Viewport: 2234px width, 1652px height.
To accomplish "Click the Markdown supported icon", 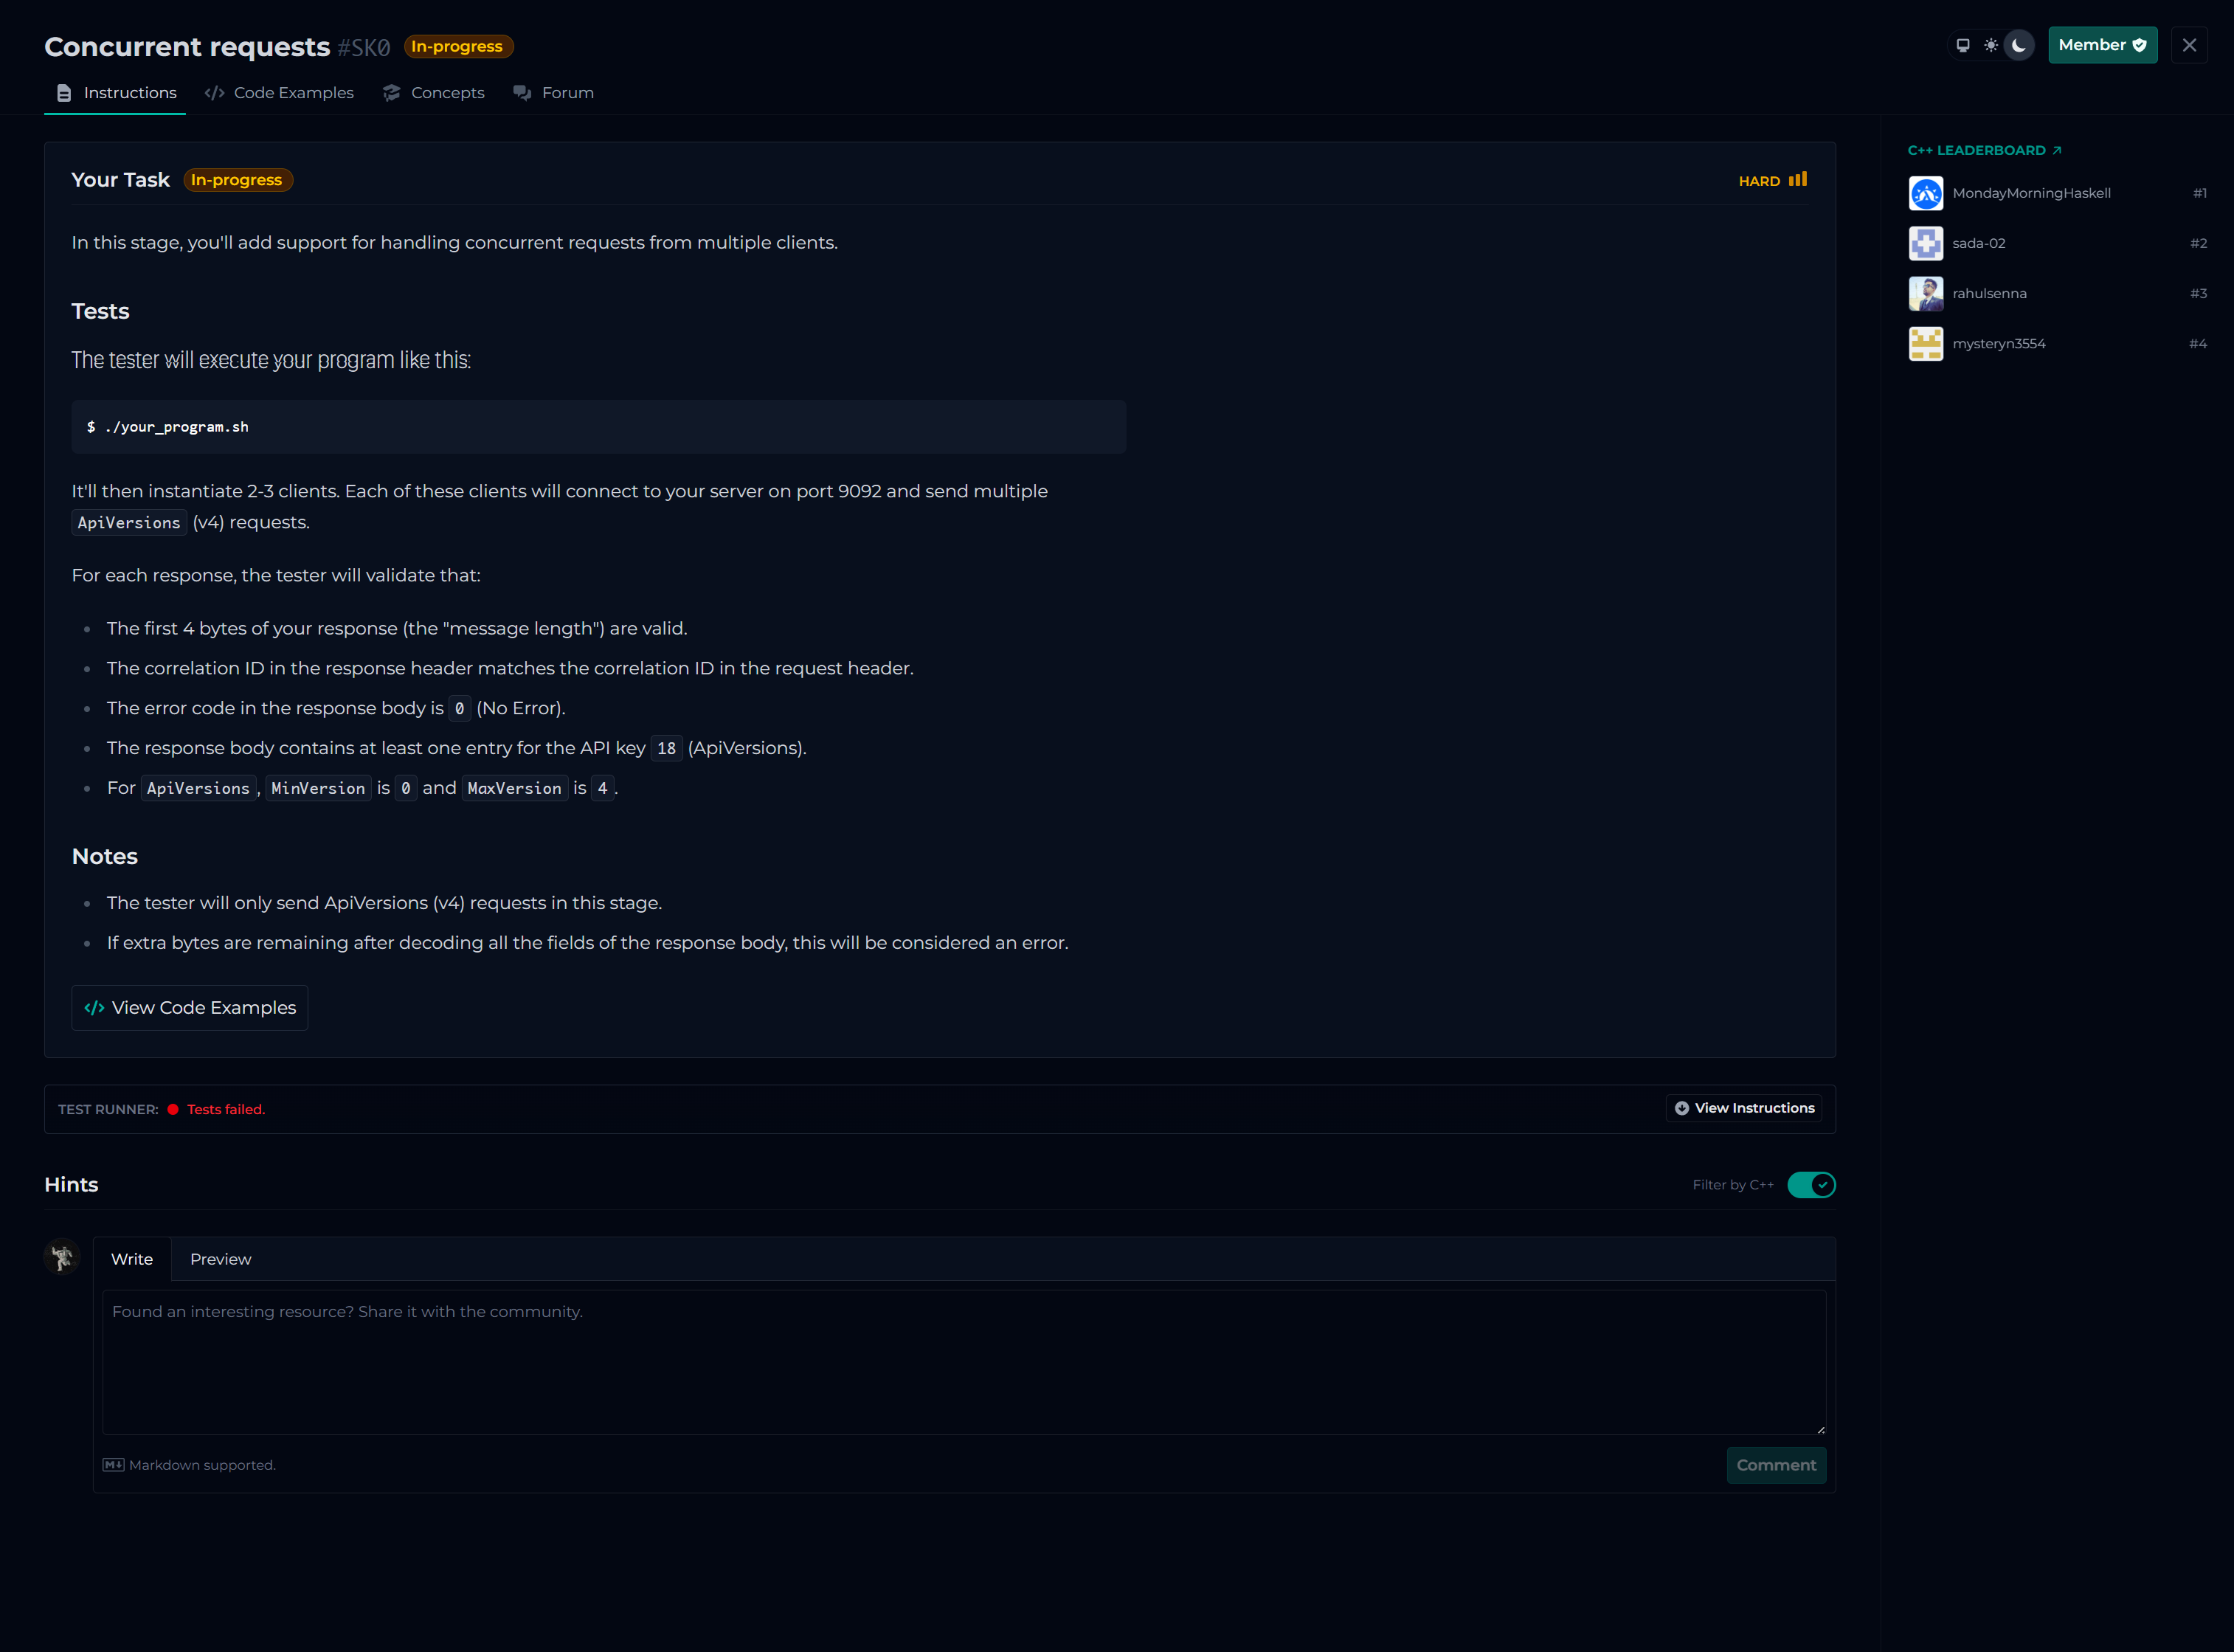I will point(113,1465).
